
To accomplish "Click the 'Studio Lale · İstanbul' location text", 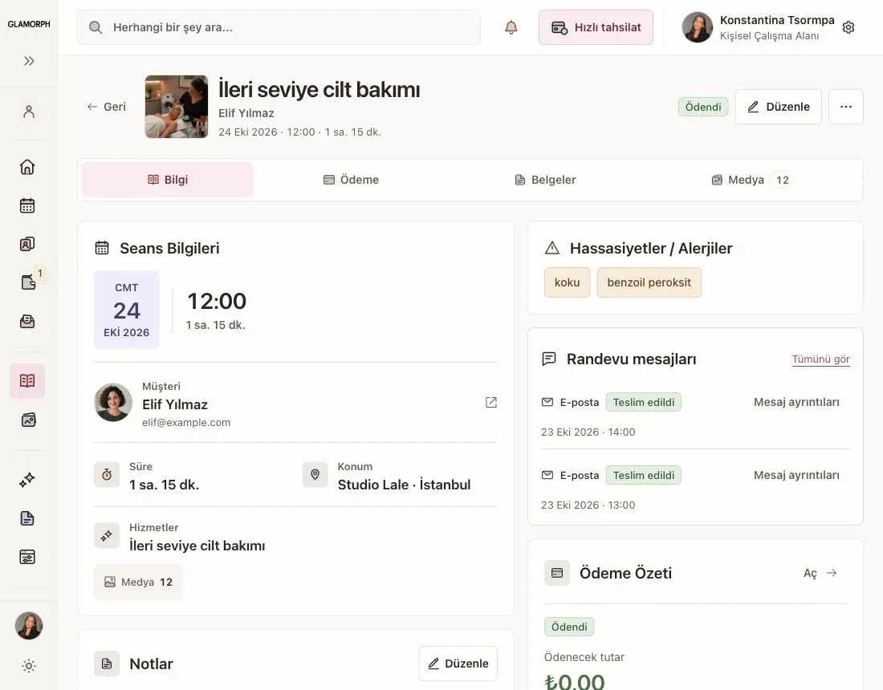I will pos(404,485).
